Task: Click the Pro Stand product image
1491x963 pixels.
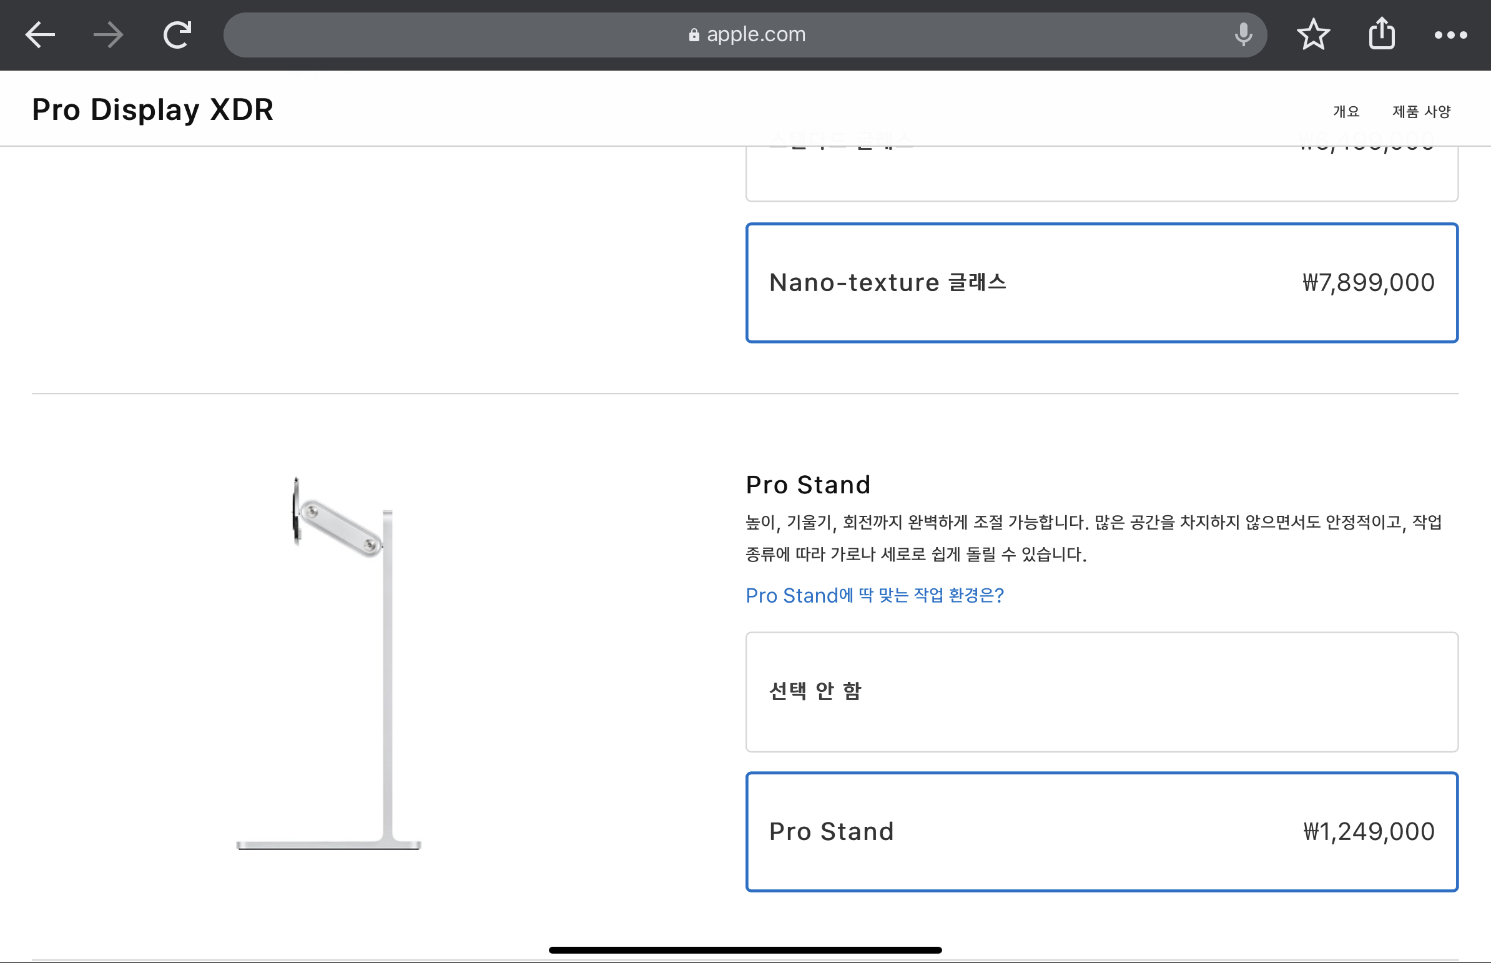Action: 342,663
